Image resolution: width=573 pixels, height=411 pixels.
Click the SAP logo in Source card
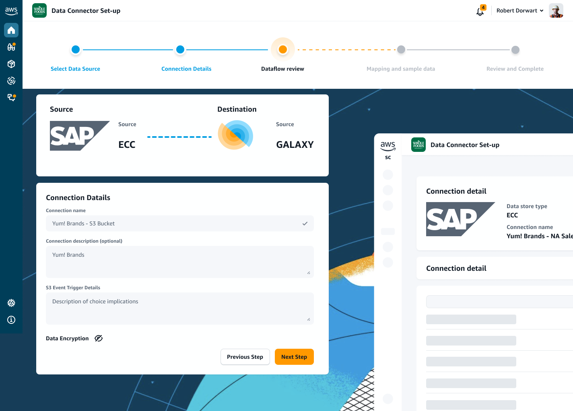click(x=80, y=136)
